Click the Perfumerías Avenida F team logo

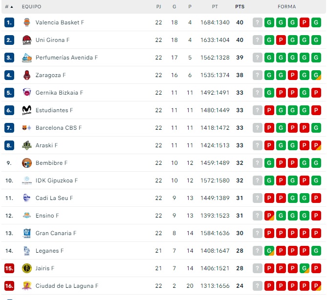[x=27, y=58]
